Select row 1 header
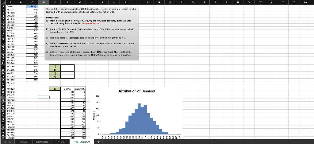The width and height of the screenshot is (314, 144). coord(3,6)
